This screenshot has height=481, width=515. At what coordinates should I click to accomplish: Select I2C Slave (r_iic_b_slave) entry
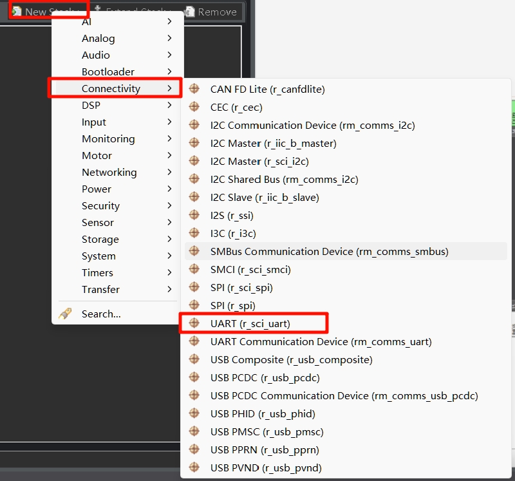click(x=264, y=197)
